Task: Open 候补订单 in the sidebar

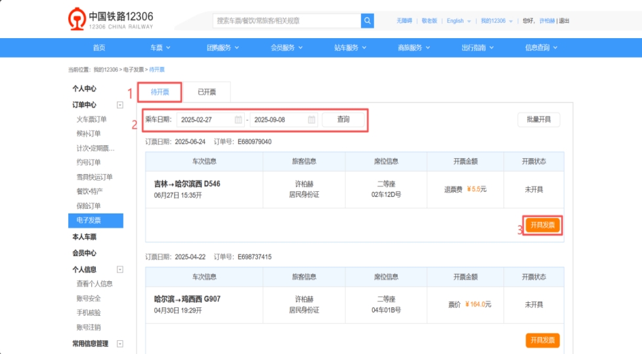Action: coord(89,133)
